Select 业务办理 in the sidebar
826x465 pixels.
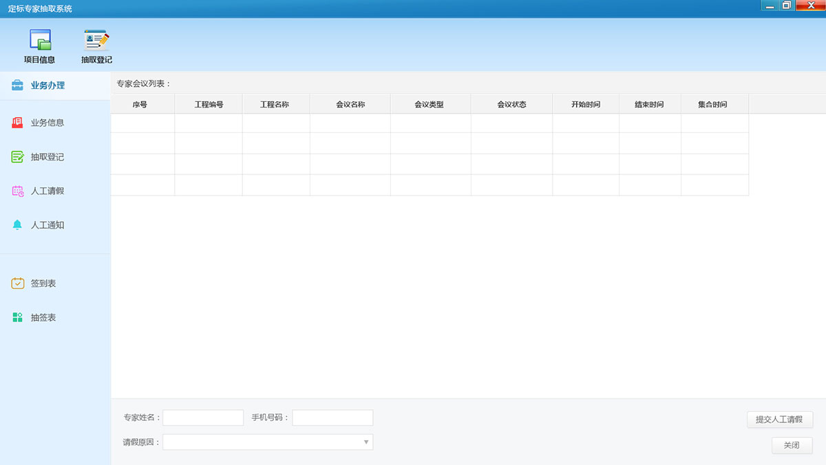55,85
